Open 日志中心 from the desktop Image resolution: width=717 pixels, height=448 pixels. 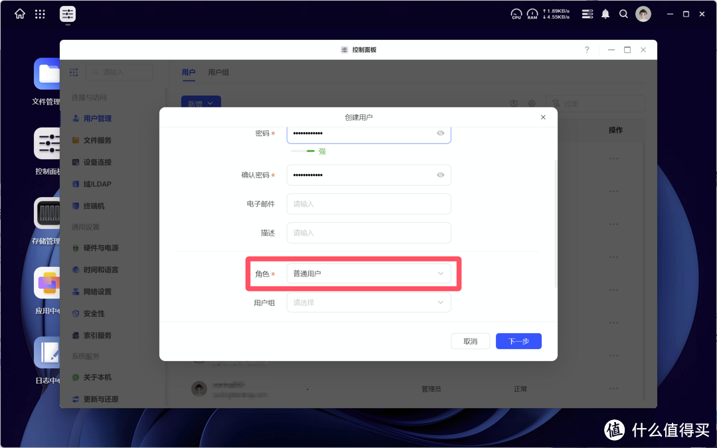(46, 352)
